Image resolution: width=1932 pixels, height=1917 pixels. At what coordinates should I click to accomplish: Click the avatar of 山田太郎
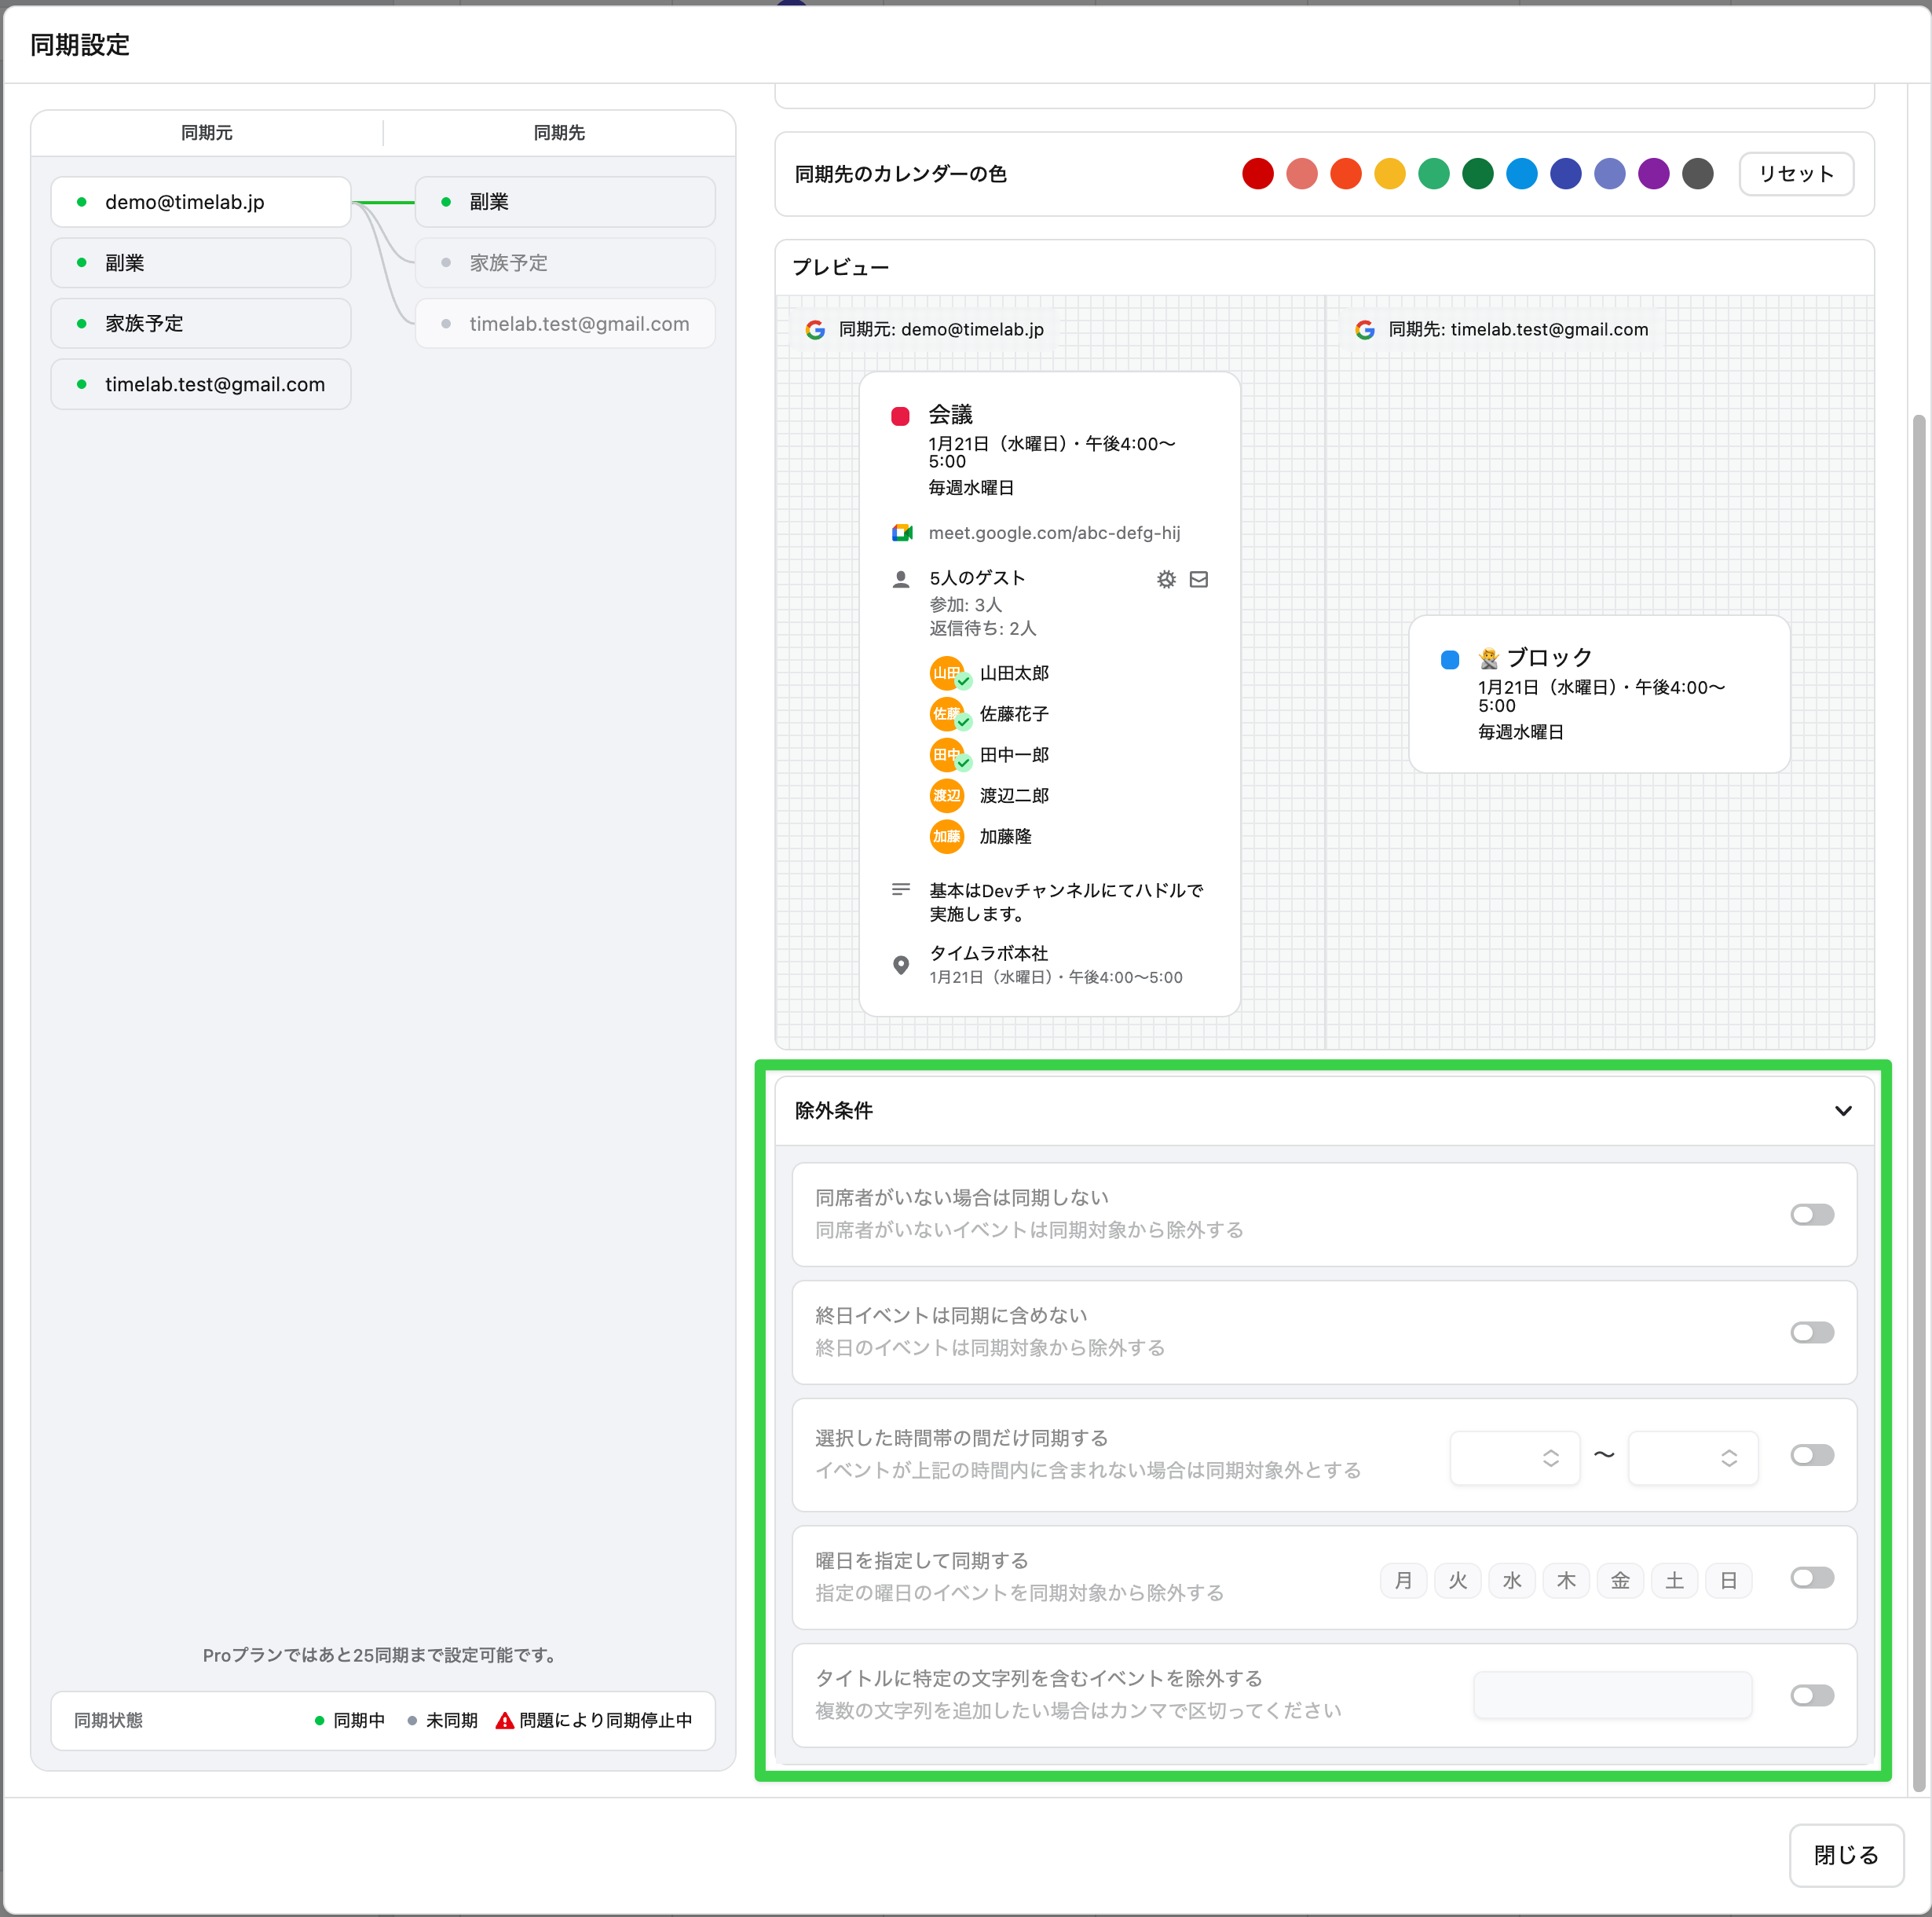click(947, 673)
